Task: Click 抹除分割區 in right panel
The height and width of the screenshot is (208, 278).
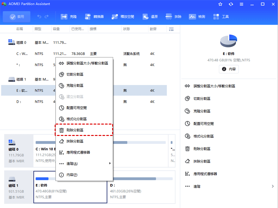Action: 202,161
